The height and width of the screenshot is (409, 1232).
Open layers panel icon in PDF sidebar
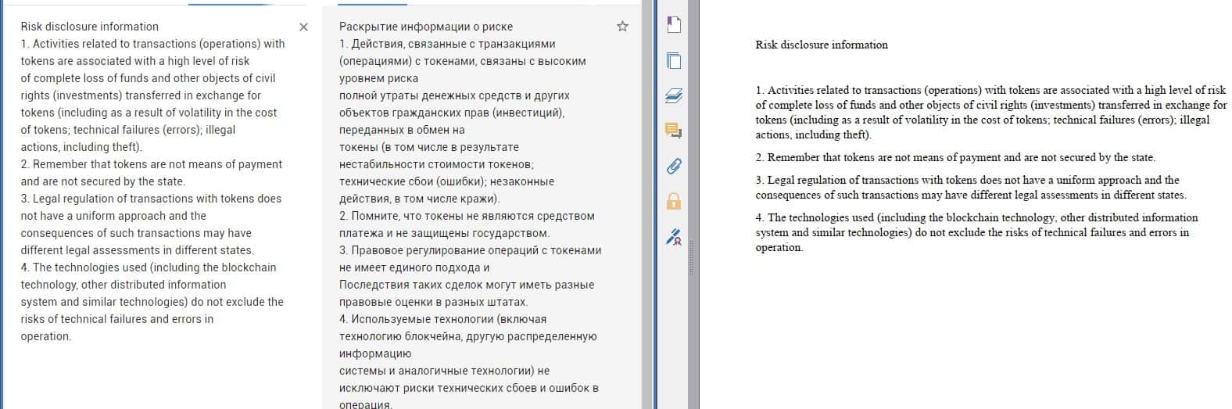click(674, 95)
